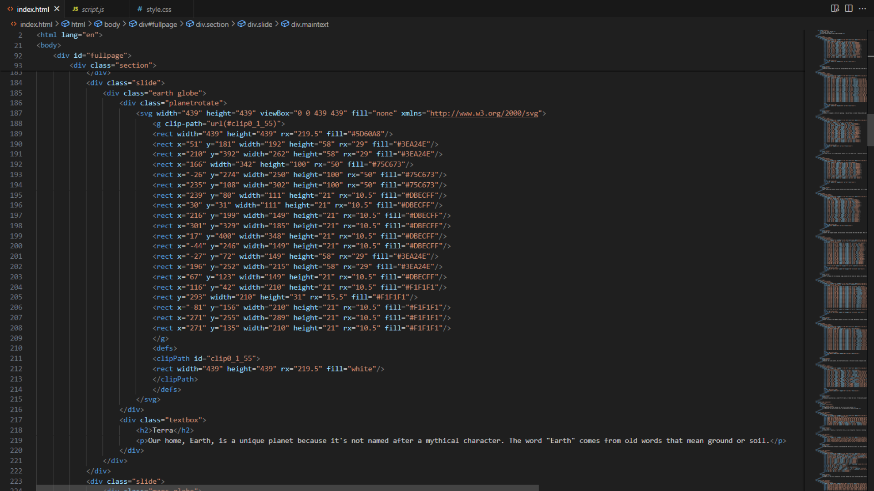Click width="342" on line 192
The image size is (874, 491).
click(233, 165)
